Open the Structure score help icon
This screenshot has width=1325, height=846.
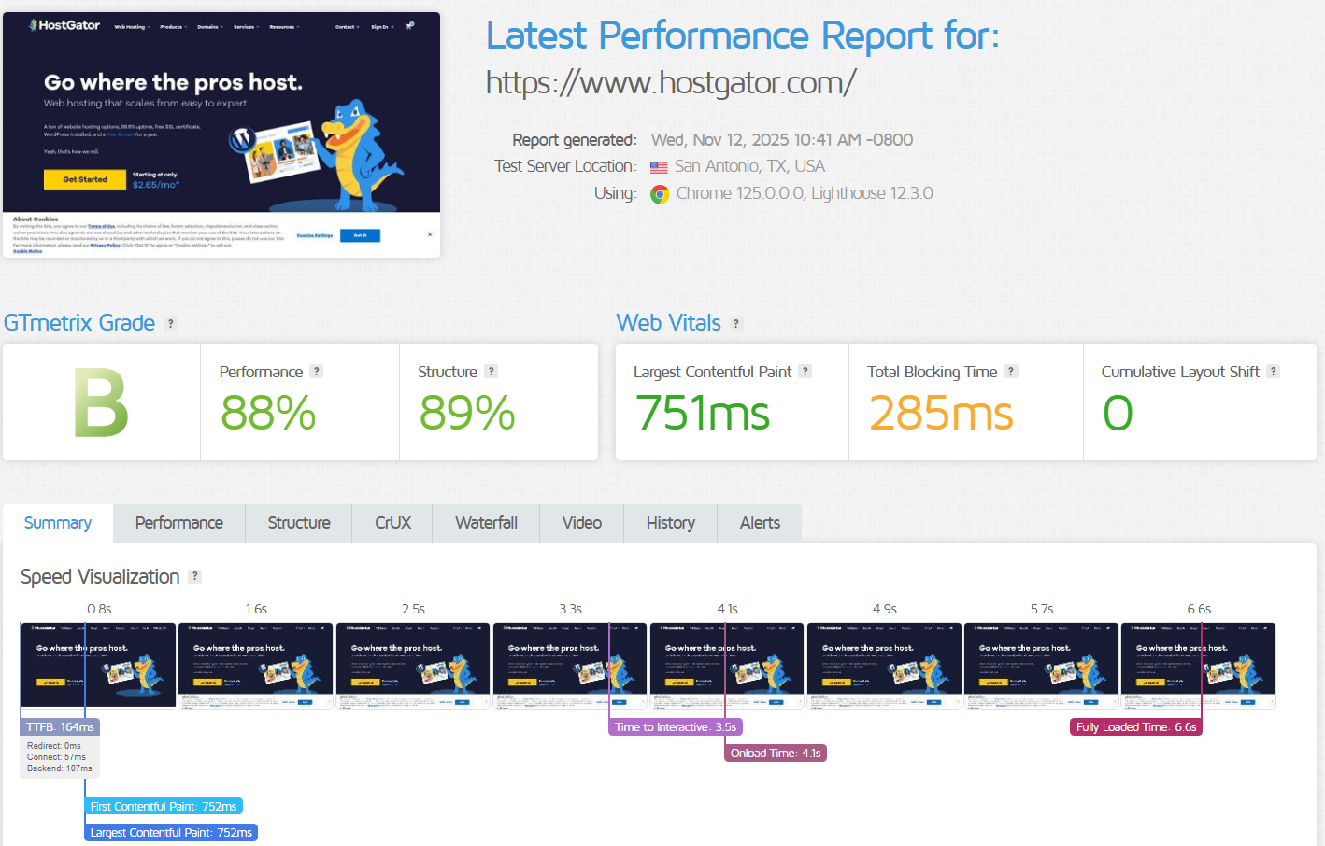coord(492,371)
